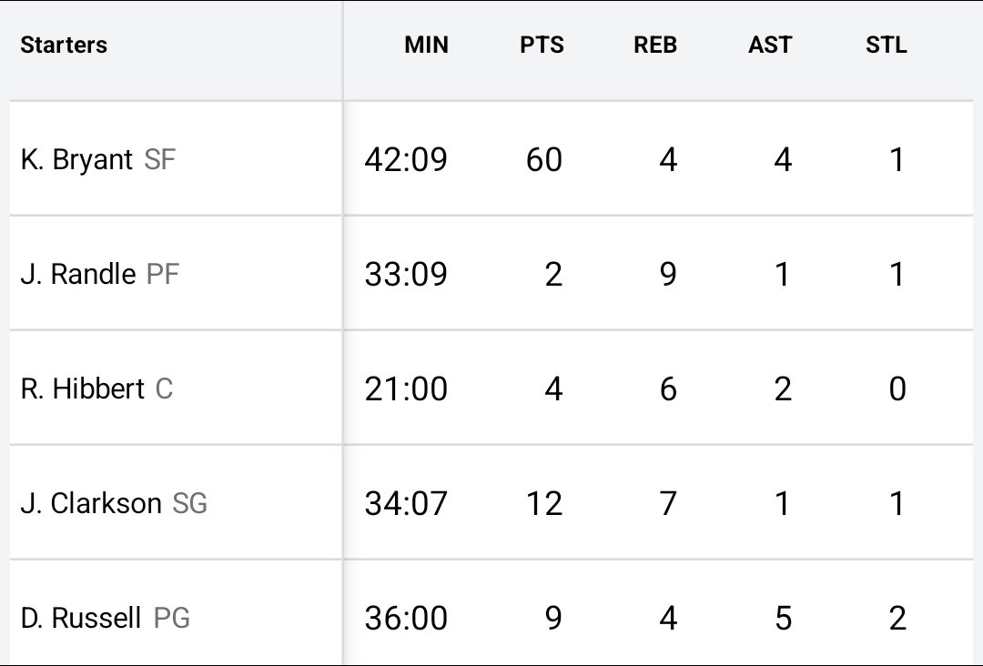Screen dimensions: 983x666
Task: Select Clarkson's 34:07 minutes cell
Action: (406, 503)
